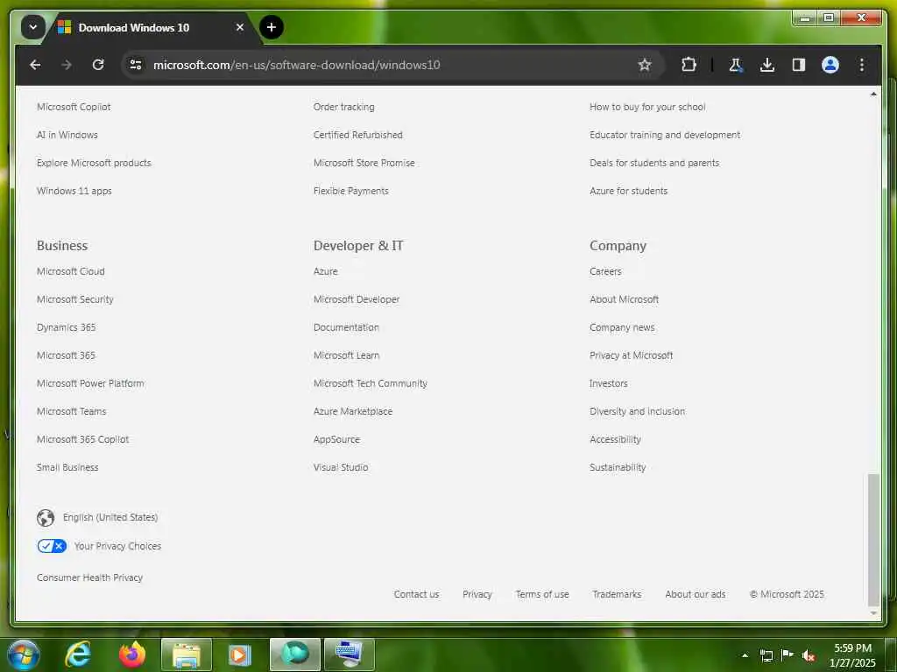Open Windows Explorer folder in taskbar
The width and height of the screenshot is (897, 672).
(187, 654)
